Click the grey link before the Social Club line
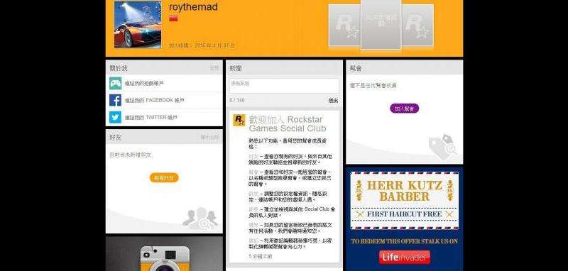This screenshot has height=271, width=568. coord(253,209)
